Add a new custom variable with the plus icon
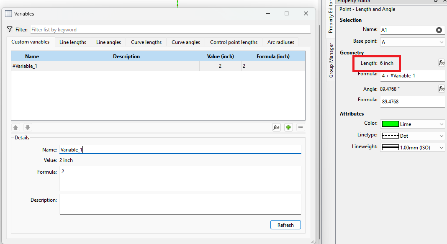The height and width of the screenshot is (244, 447). pyautogui.click(x=288, y=127)
